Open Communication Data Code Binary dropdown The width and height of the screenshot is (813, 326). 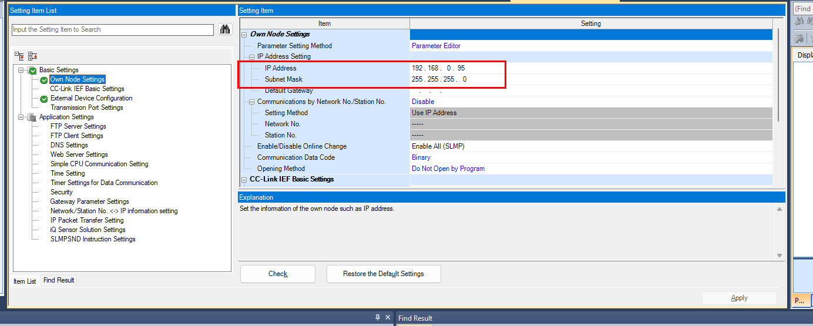(591, 157)
